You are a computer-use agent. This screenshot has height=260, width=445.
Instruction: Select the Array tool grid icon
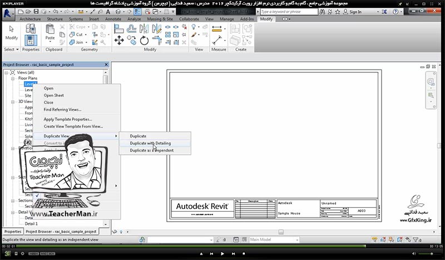(168, 35)
